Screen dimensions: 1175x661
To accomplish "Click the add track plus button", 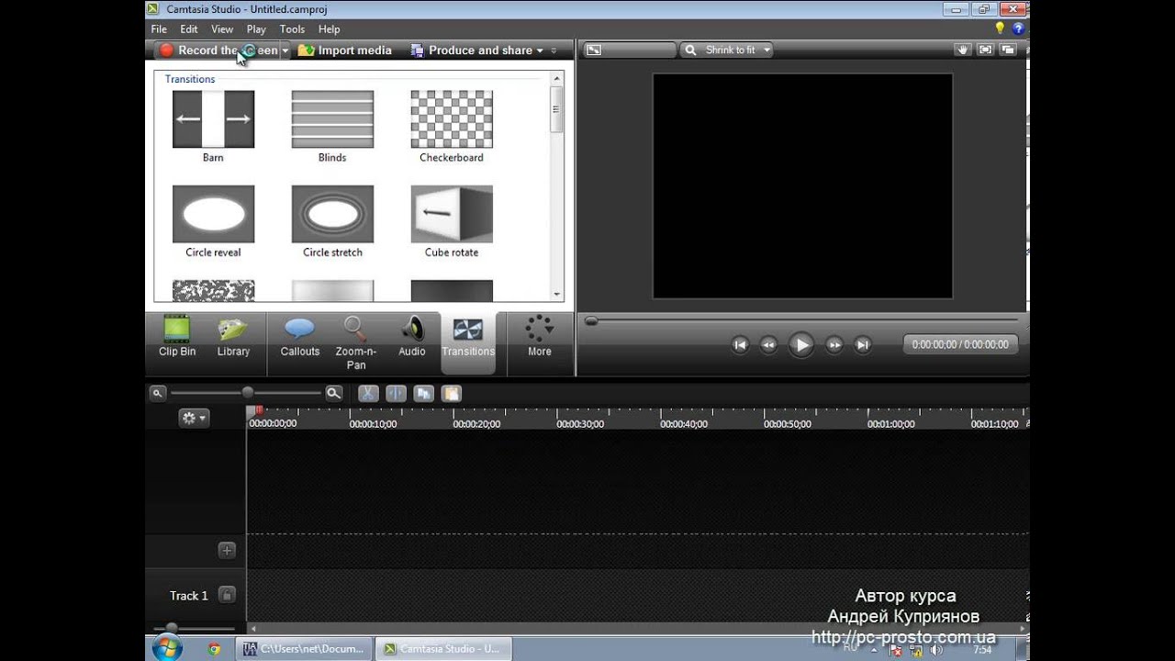I will click(227, 551).
